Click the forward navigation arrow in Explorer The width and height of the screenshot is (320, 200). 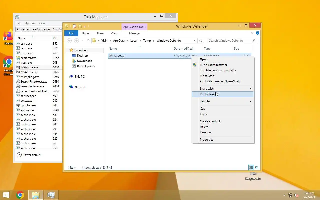click(x=77, y=41)
